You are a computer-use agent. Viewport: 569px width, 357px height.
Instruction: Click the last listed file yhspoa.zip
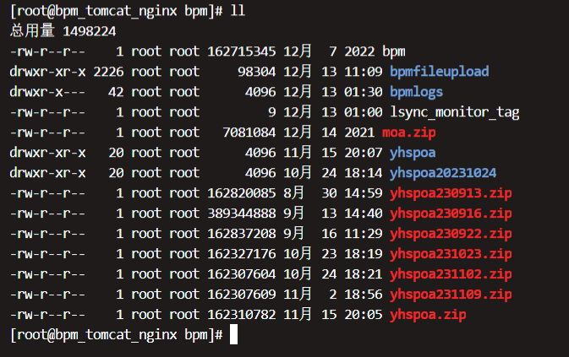click(x=428, y=315)
